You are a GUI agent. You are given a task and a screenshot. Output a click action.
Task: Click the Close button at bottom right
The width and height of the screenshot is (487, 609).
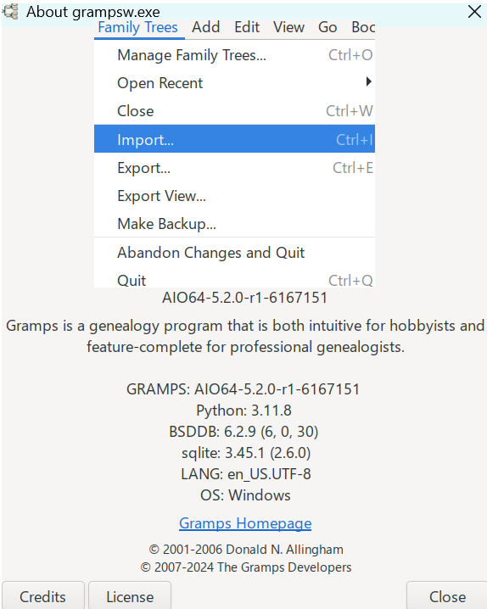447,596
